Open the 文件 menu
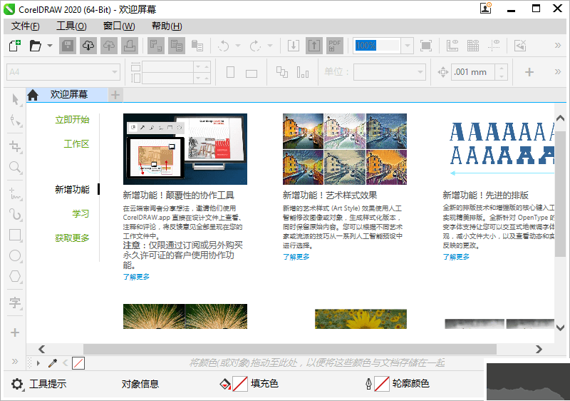Viewport: 570px width, 401px height. (25, 26)
